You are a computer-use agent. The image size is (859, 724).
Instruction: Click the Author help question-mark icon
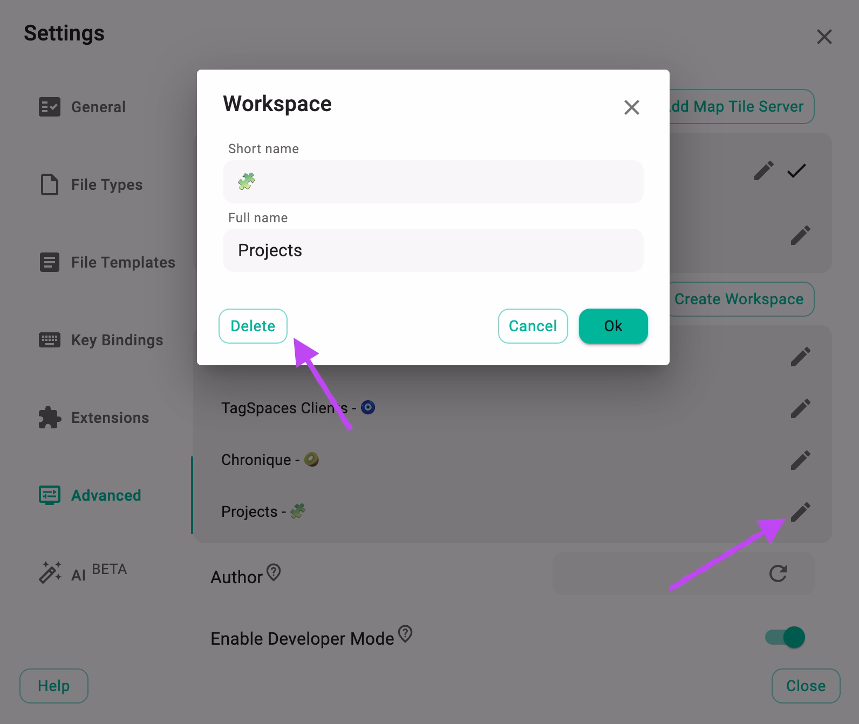click(x=274, y=572)
